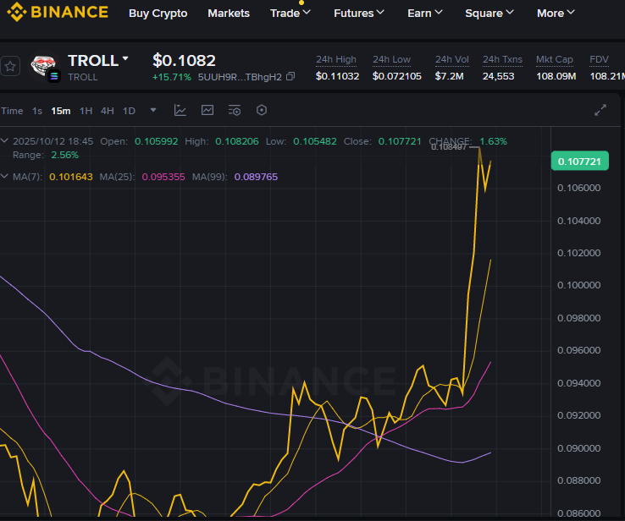The image size is (625, 521).
Task: Select the 1s time interval
Action: (x=37, y=111)
